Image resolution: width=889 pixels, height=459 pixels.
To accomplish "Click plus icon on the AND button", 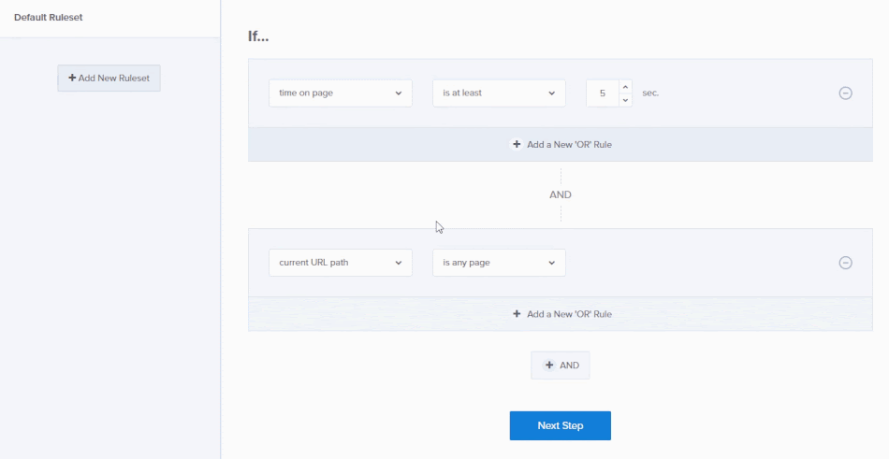I will pyautogui.click(x=549, y=366).
